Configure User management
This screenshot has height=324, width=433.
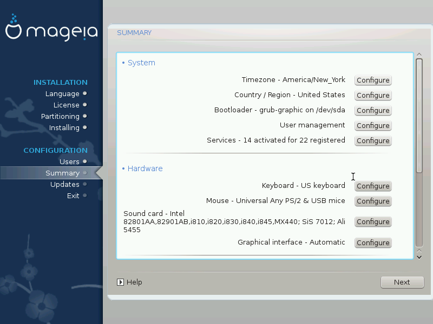tap(373, 125)
